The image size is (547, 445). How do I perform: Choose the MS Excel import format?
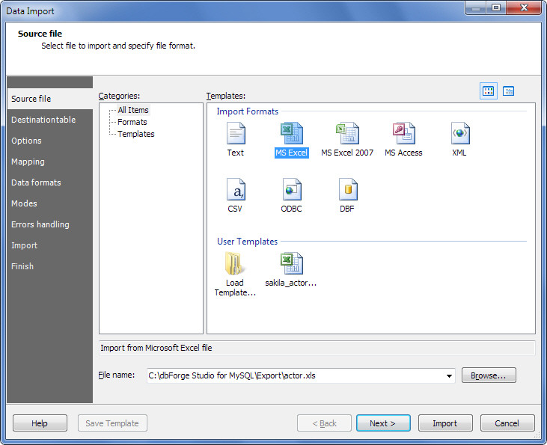coord(292,133)
